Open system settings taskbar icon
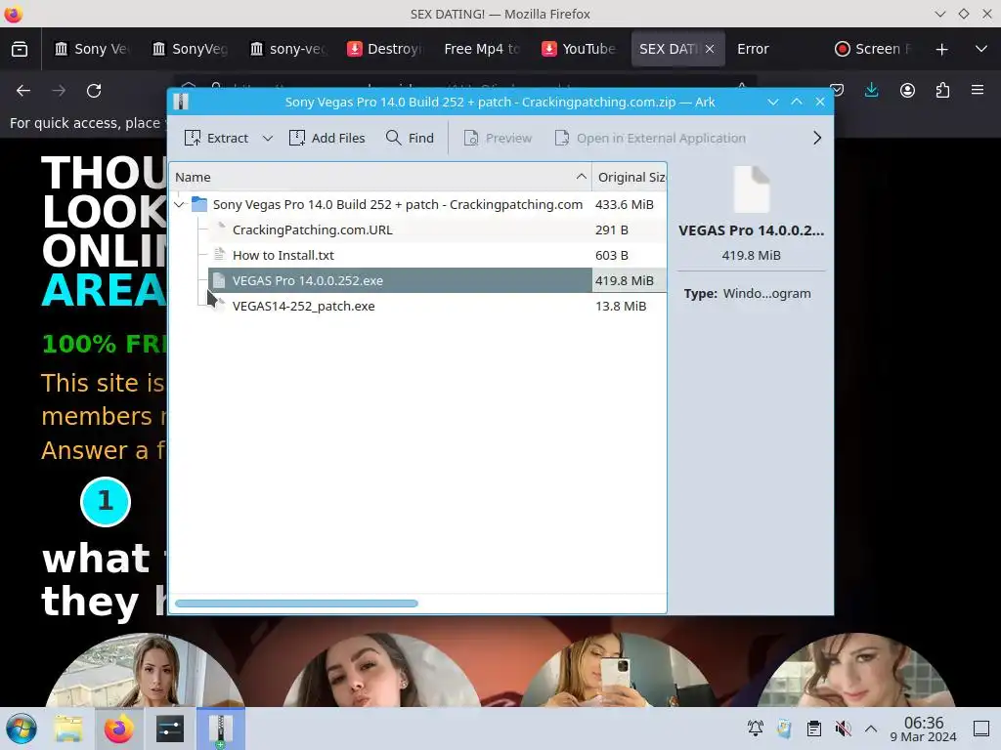1001x750 pixels. (170, 729)
